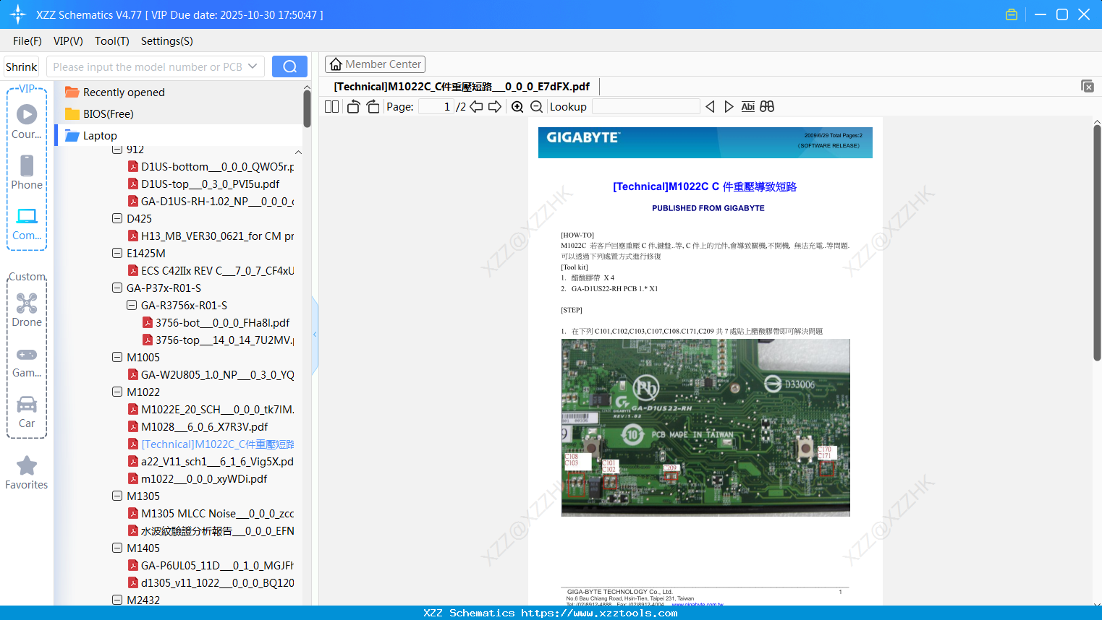Open the Car sidebar category

pyautogui.click(x=27, y=412)
